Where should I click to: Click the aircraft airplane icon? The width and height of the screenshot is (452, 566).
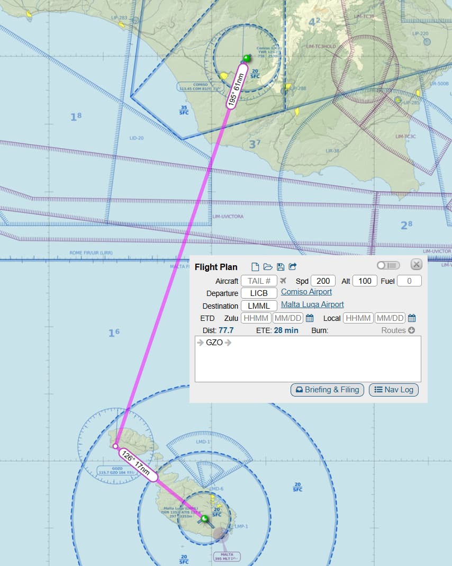[x=283, y=281]
